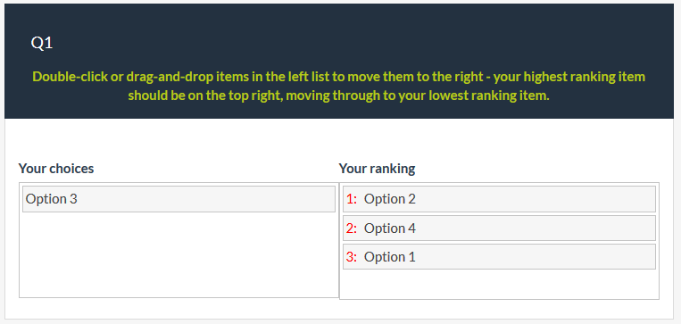
Task: Click the Your ranking heading
Action: (x=377, y=169)
